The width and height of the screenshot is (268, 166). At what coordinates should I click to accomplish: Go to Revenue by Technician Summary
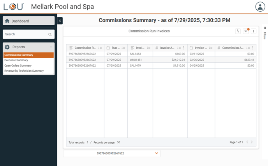pyautogui.click(x=24, y=71)
